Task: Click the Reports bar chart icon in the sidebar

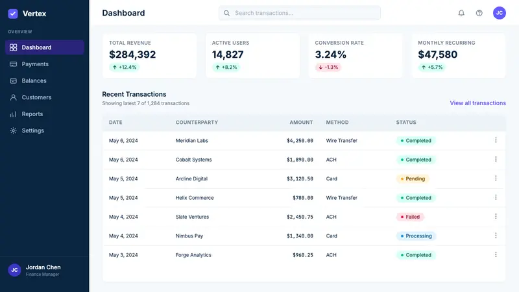Action: tap(13, 114)
